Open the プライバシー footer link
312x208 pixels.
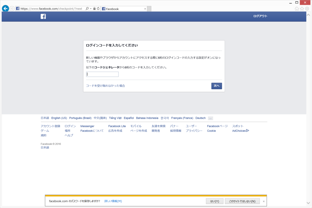(194, 131)
